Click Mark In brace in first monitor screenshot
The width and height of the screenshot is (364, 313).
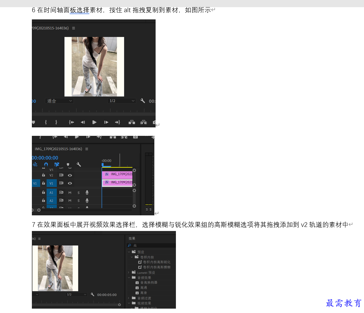46,122
